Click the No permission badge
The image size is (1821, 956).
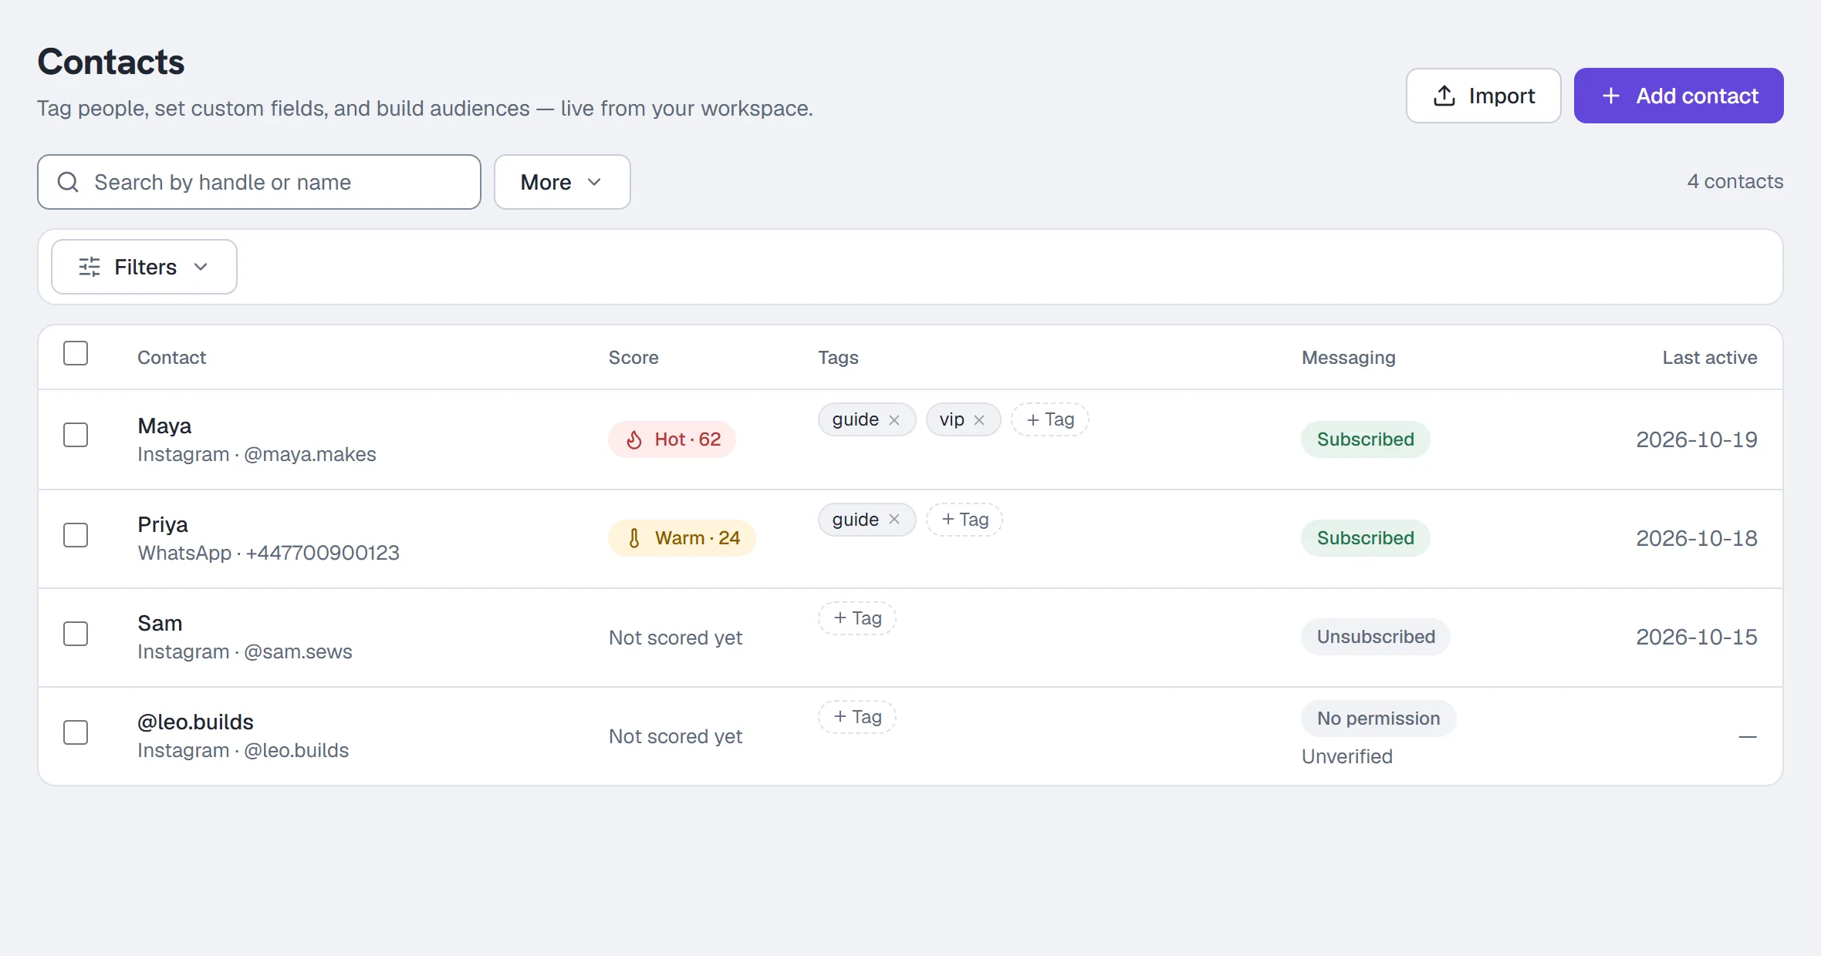coord(1379,719)
